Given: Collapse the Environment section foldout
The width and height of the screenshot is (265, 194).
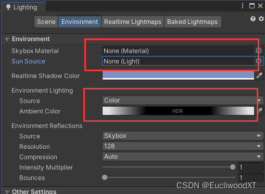Looking at the screenshot, I should coord(7,39).
